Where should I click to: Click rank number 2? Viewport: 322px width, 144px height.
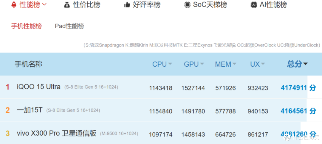pos(7,110)
